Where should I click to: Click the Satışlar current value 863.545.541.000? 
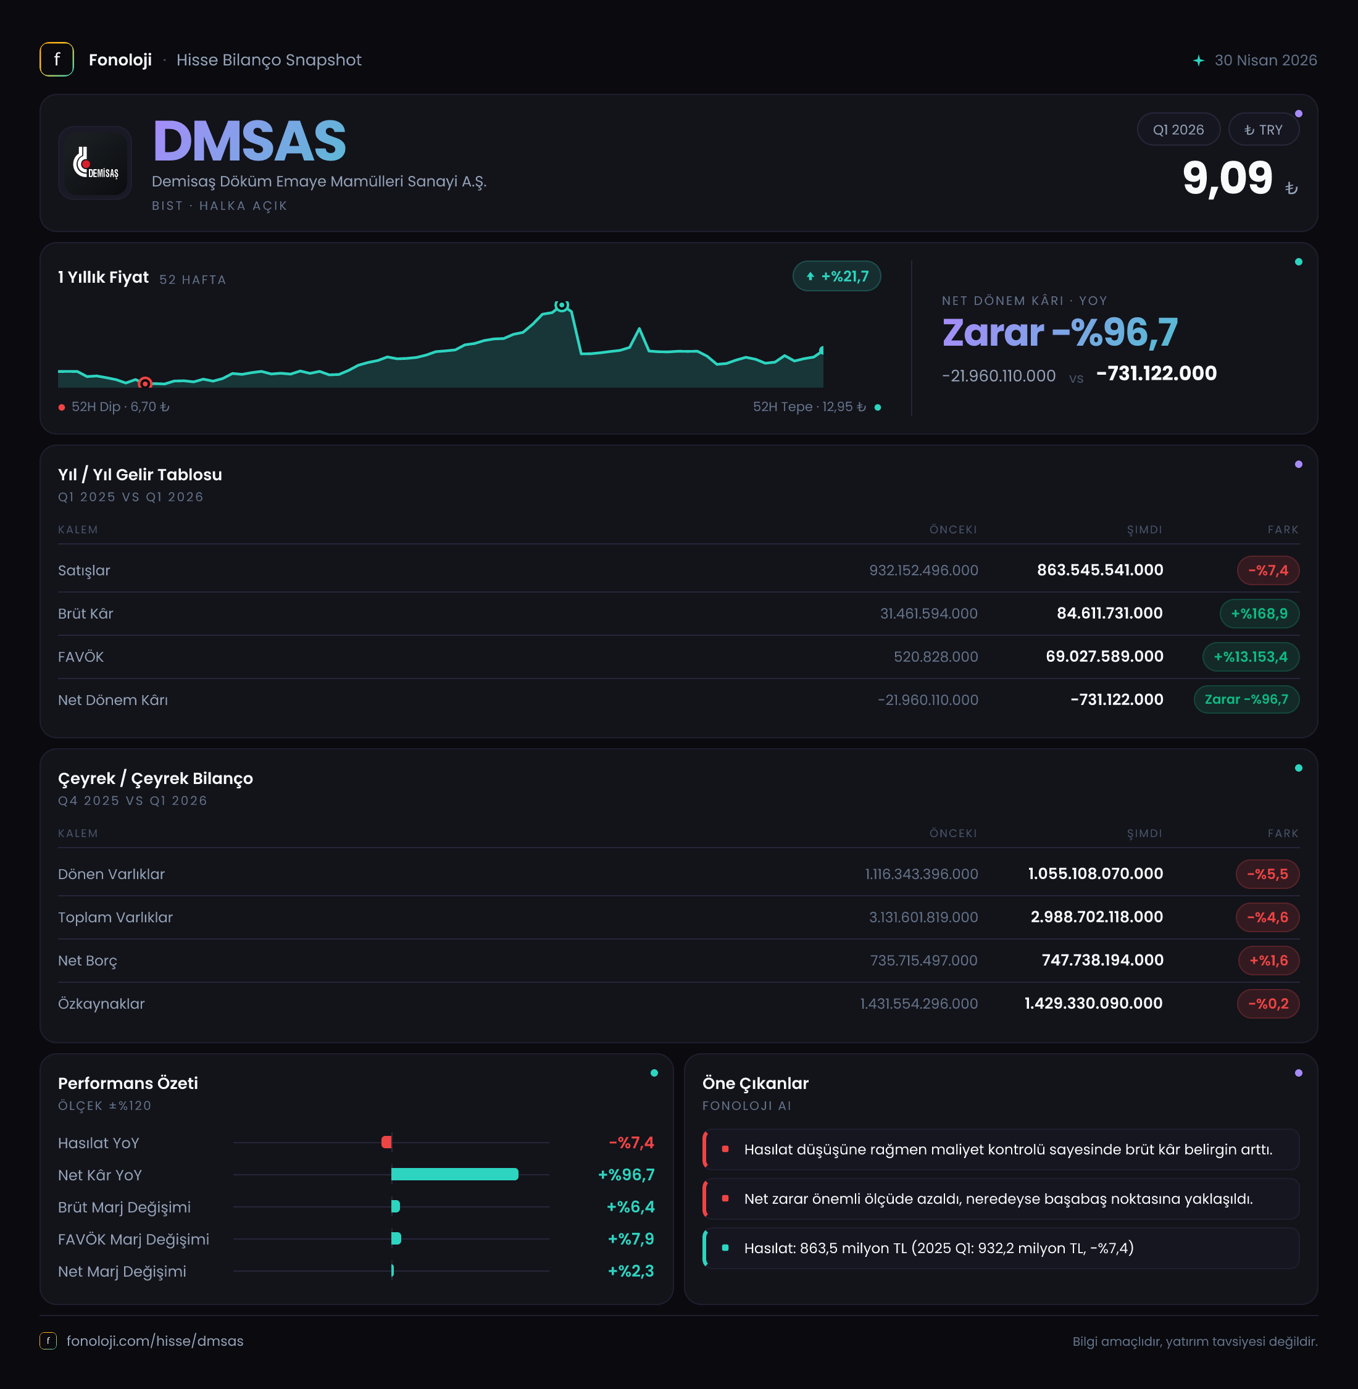tap(1100, 570)
